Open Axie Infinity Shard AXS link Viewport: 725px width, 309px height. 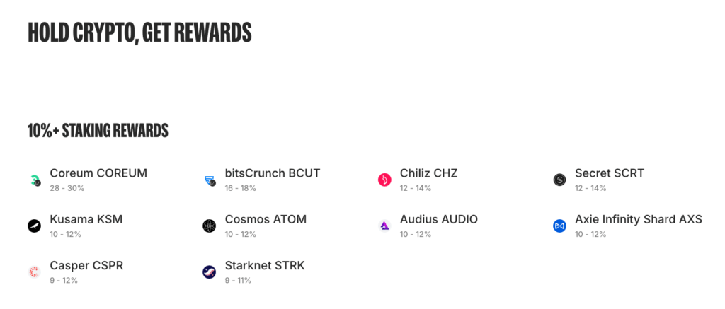pos(639,219)
